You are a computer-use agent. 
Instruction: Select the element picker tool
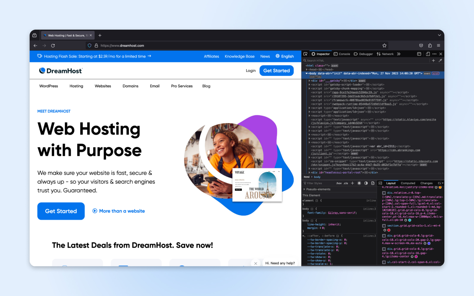click(x=305, y=54)
